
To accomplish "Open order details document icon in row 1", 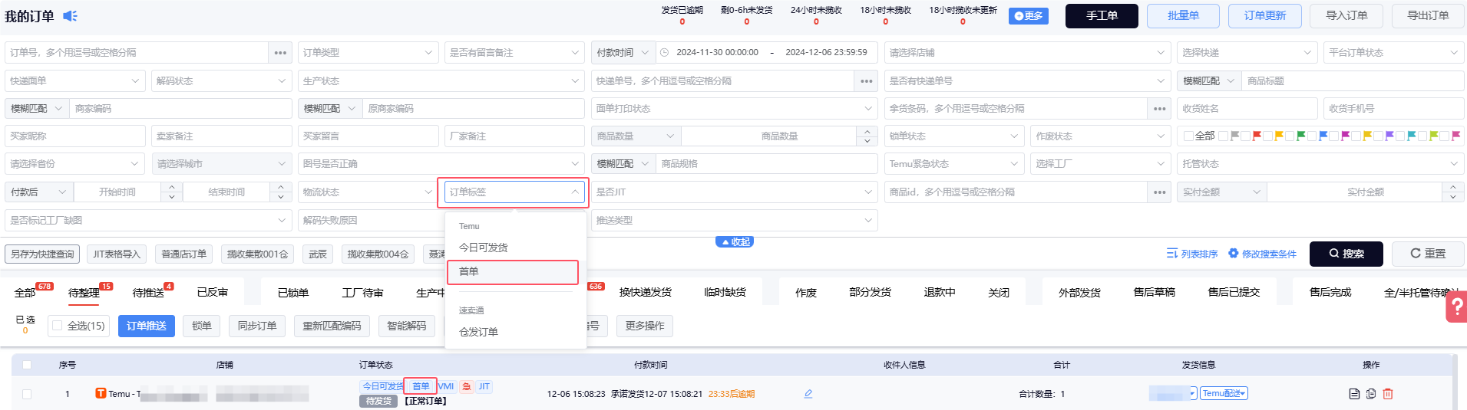I will coord(1354,394).
